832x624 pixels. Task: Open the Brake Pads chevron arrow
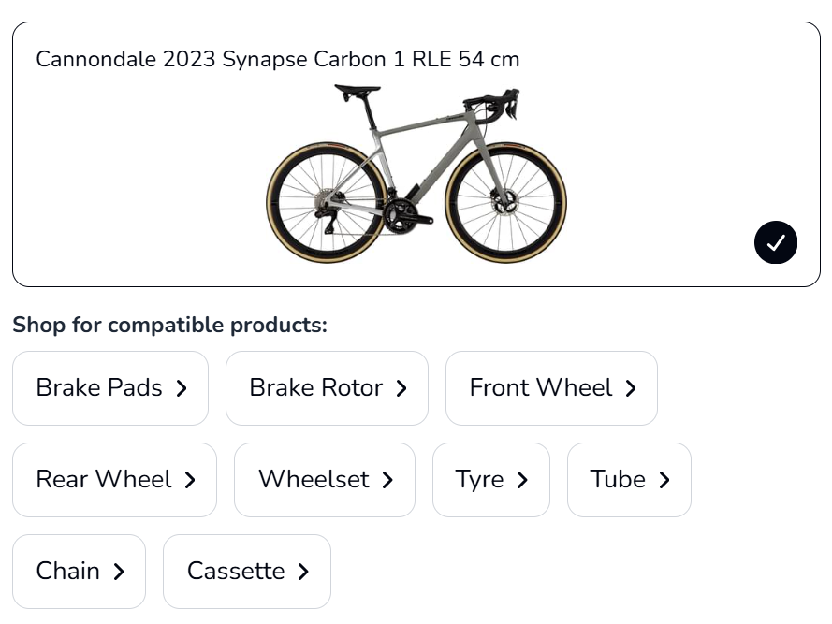pyautogui.click(x=181, y=387)
